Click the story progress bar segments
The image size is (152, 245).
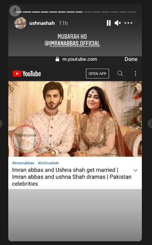point(75,12)
